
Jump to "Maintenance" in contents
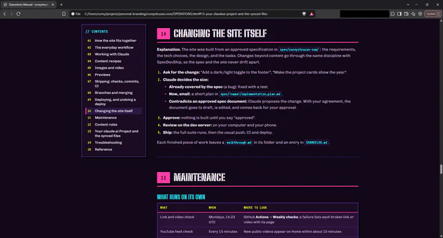(x=106, y=117)
